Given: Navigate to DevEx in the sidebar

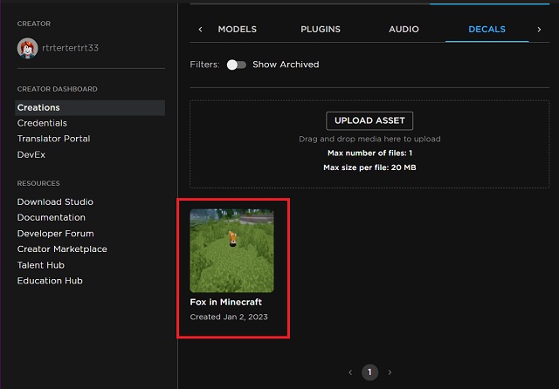Looking at the screenshot, I should coord(31,154).
